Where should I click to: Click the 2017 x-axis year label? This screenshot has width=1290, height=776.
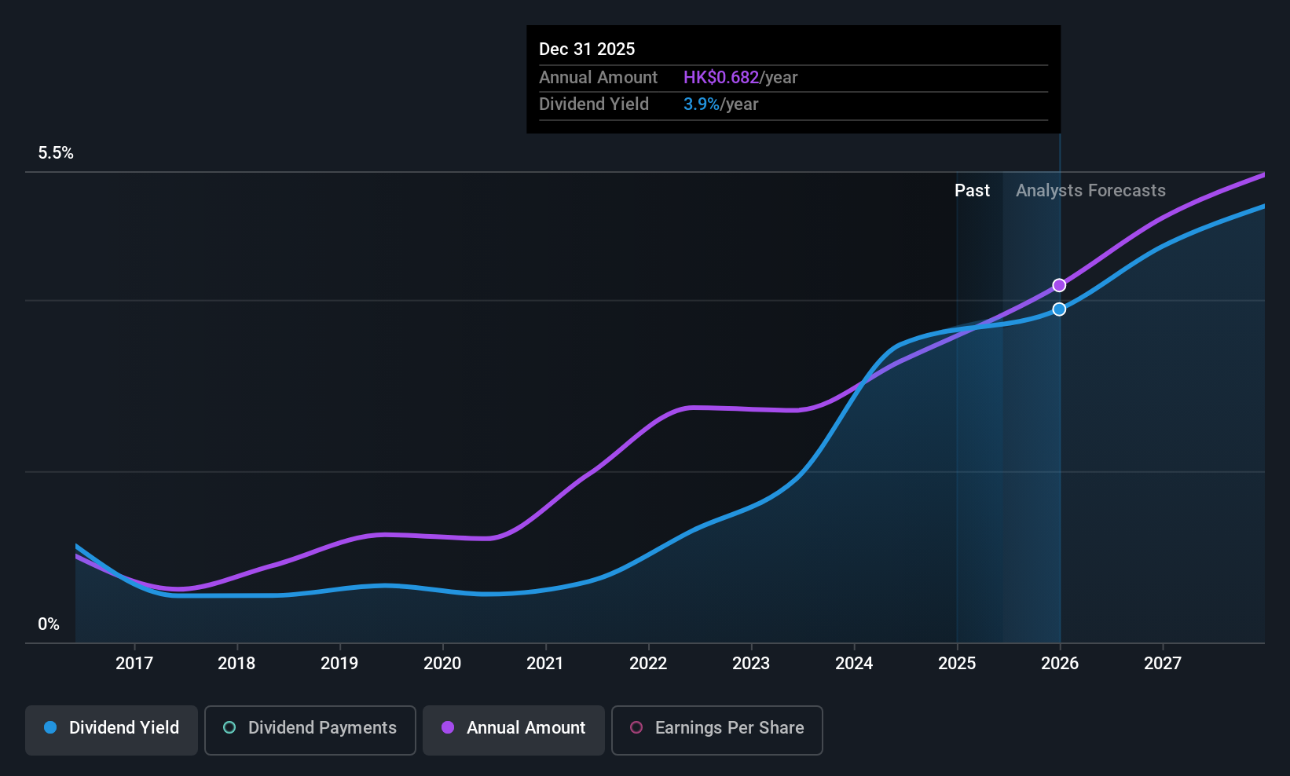coord(134,664)
